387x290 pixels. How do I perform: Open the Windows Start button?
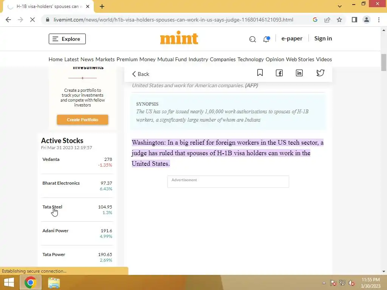tap(9, 282)
